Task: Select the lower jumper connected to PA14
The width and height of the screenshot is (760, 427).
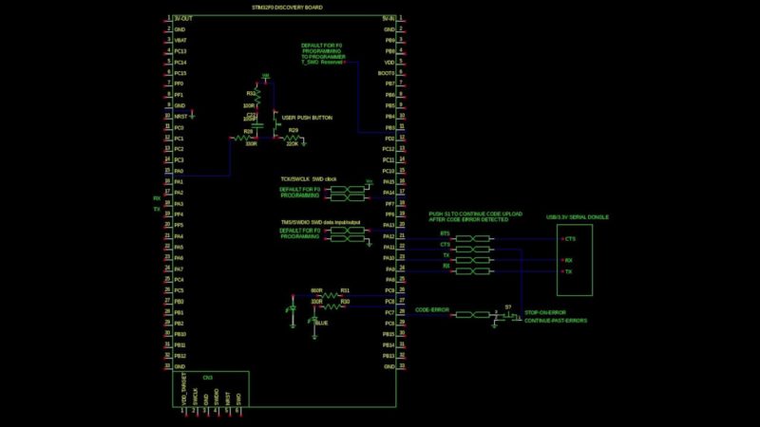Action: tap(347, 197)
